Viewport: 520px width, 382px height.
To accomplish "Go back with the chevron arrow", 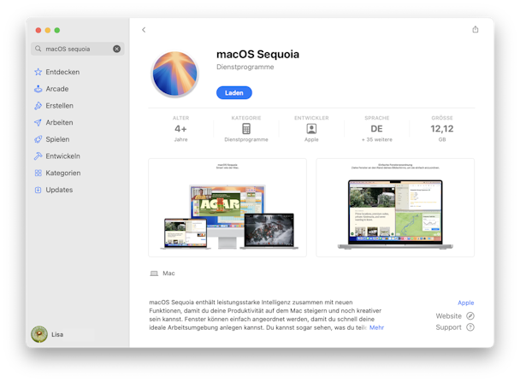I will (144, 30).
